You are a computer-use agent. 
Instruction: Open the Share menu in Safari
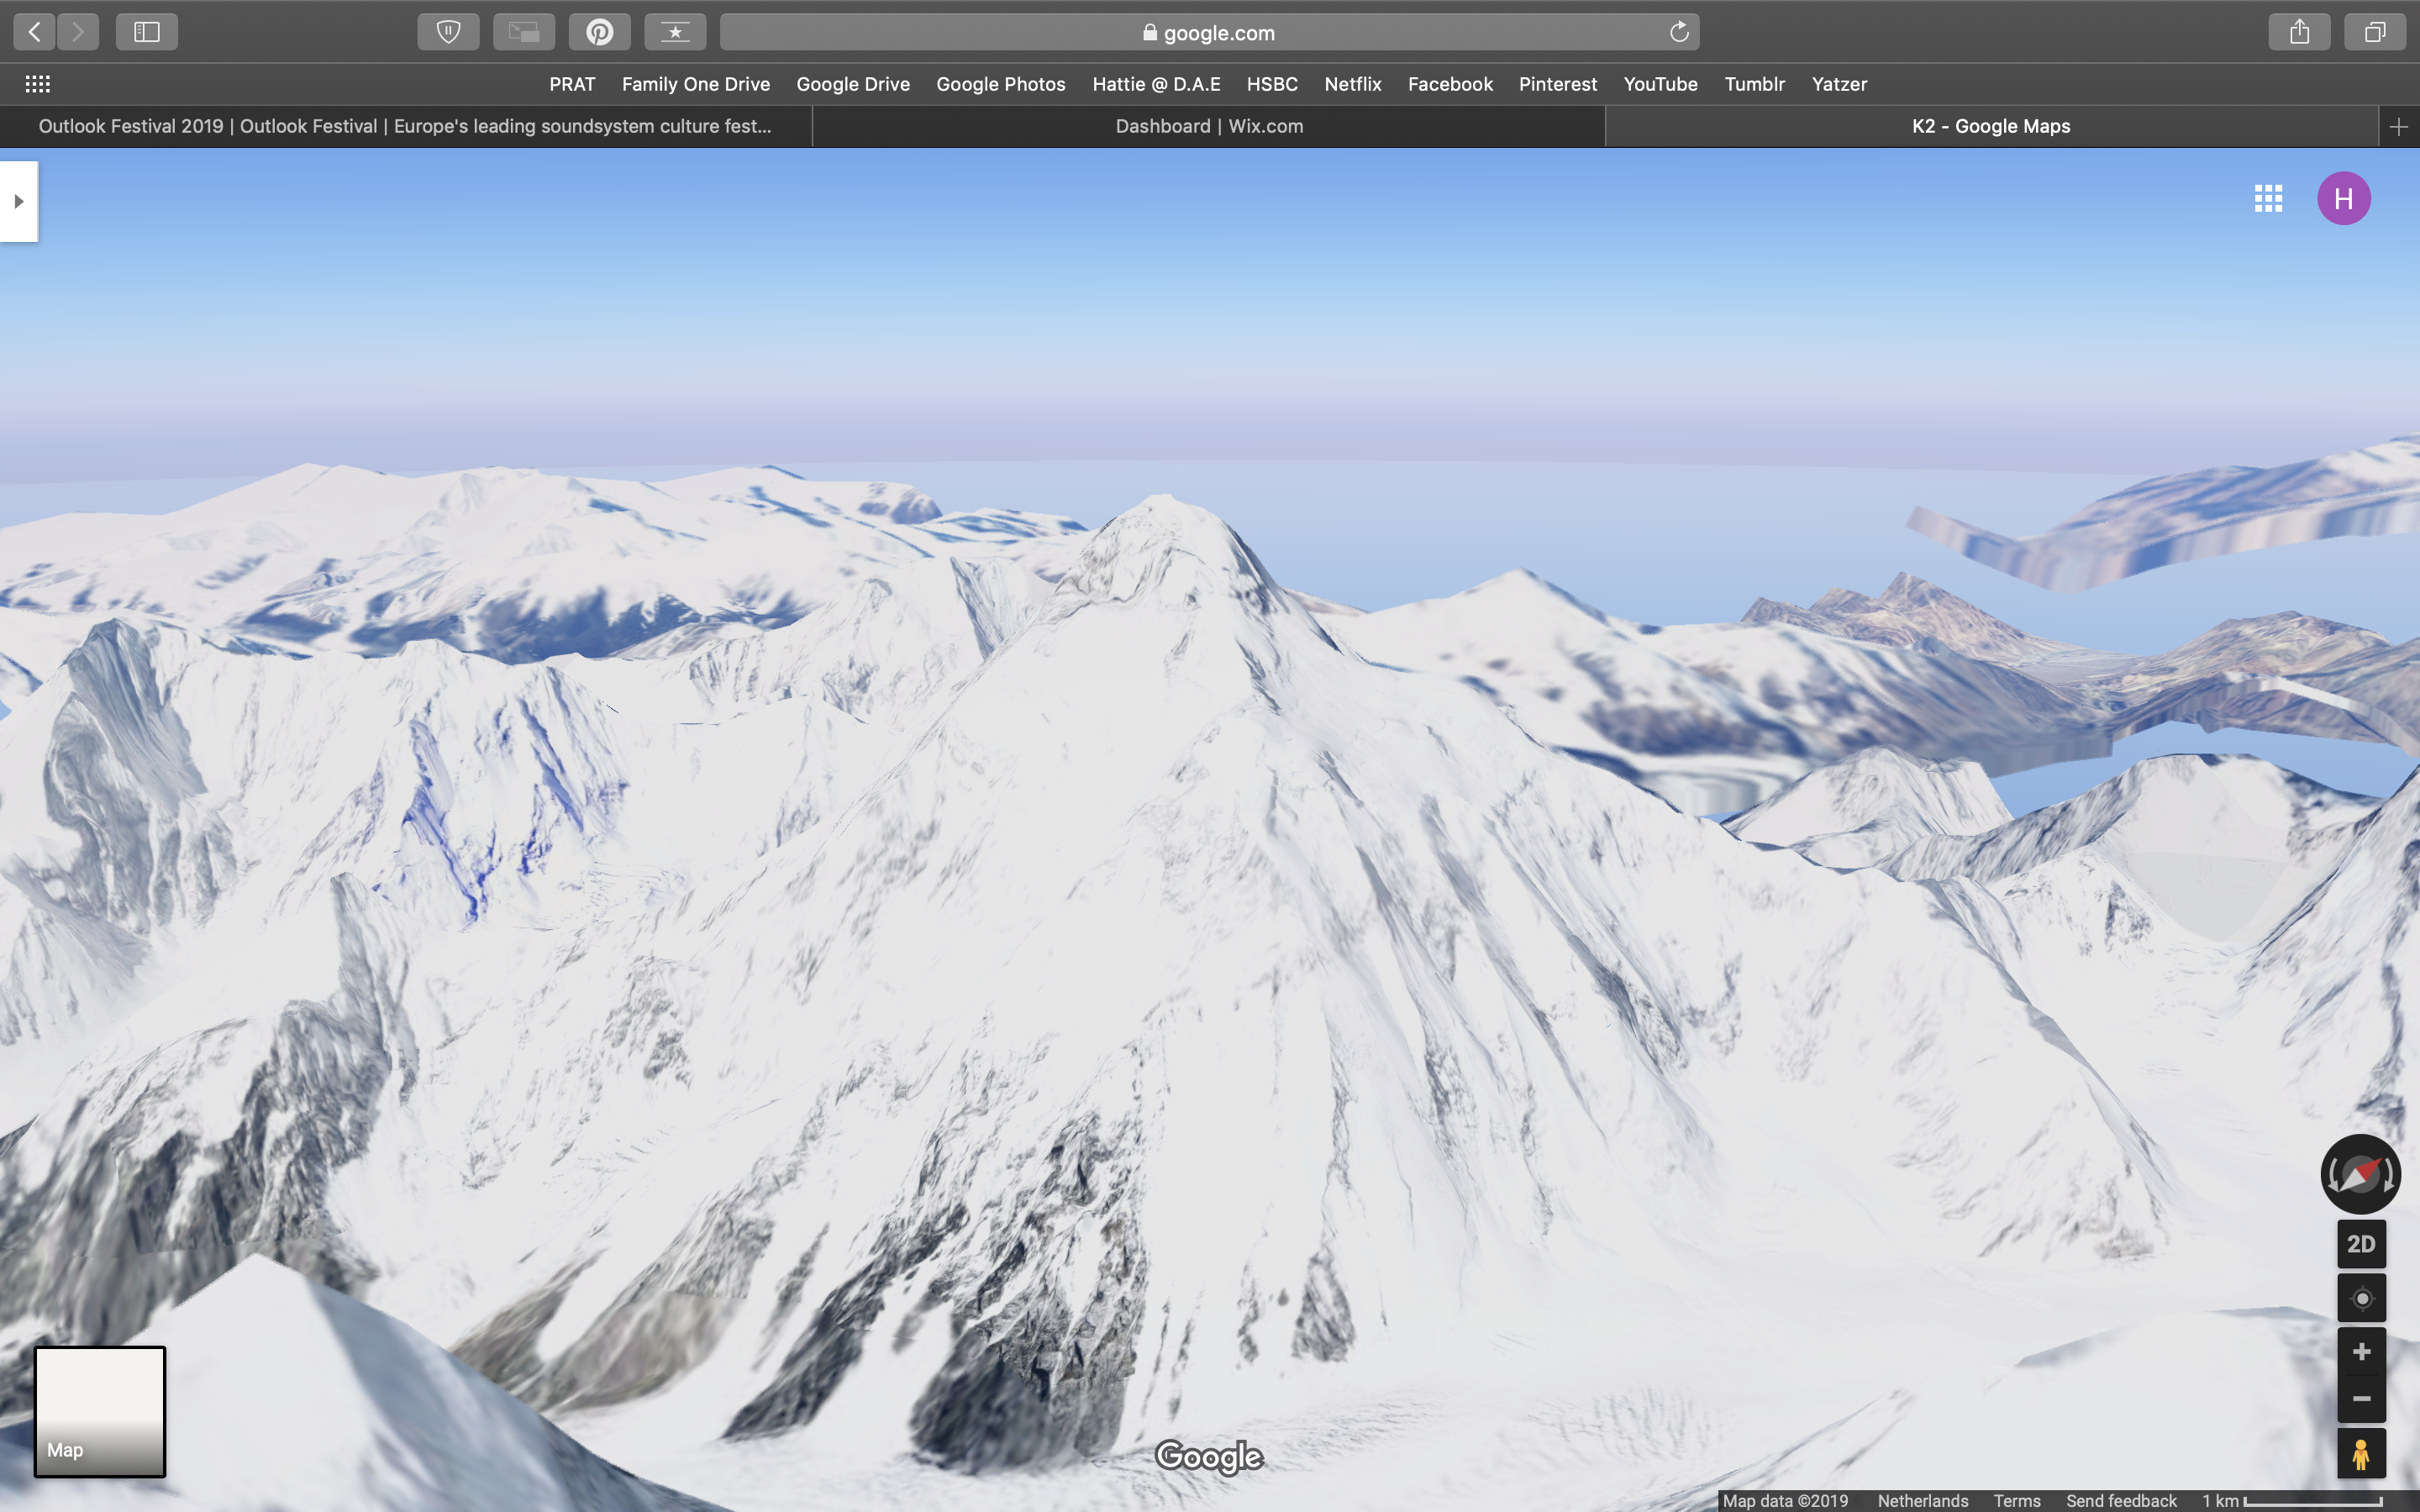click(2299, 32)
